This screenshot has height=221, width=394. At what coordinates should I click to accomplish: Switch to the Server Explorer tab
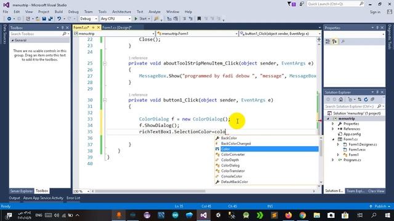click(x=22, y=191)
